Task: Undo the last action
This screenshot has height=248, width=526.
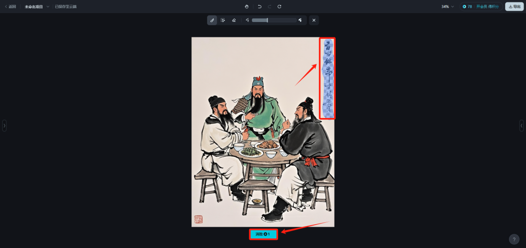Action: 259,6
